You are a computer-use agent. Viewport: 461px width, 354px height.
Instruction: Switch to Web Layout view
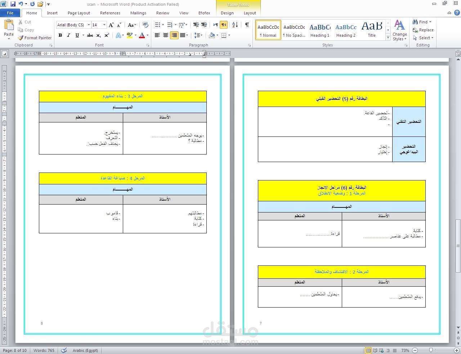pyautogui.click(x=382, y=350)
